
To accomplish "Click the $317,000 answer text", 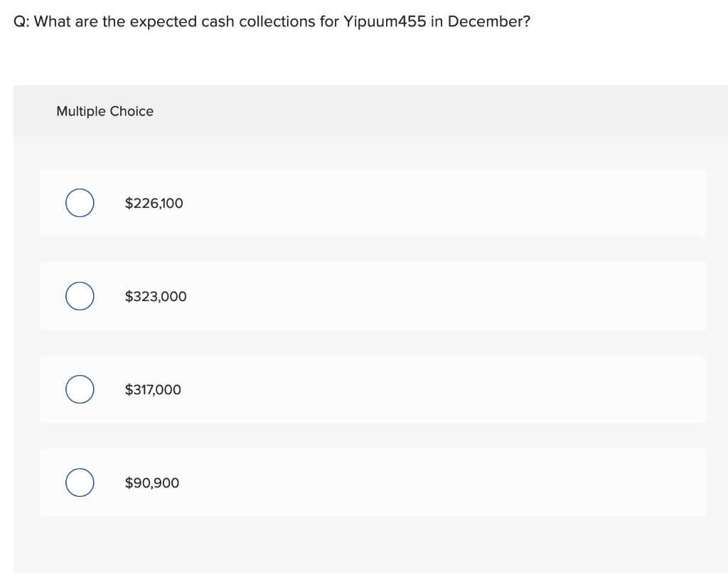I will 153,389.
